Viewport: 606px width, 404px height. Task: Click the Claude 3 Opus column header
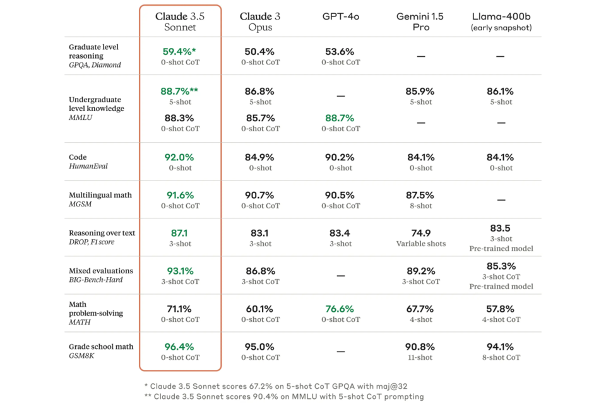[259, 21]
